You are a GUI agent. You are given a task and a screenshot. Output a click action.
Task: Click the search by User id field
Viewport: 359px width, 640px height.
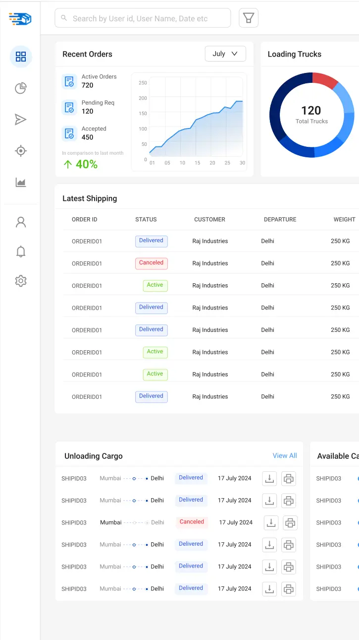pyautogui.click(x=143, y=18)
